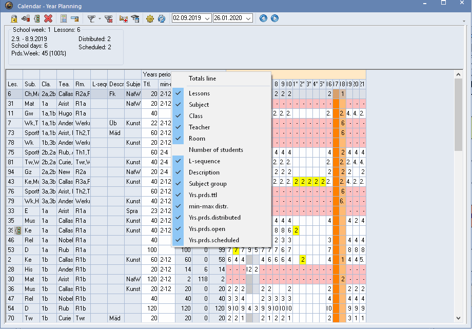Image resolution: width=472 pixels, height=329 pixels.
Task: Click subject His in lesson 28 row
Action: [x=31, y=269]
